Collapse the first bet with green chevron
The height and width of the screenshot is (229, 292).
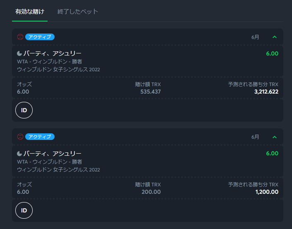(x=275, y=37)
